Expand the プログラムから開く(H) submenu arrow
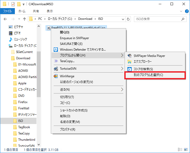This screenshot has height=153, width=190. 122,55
